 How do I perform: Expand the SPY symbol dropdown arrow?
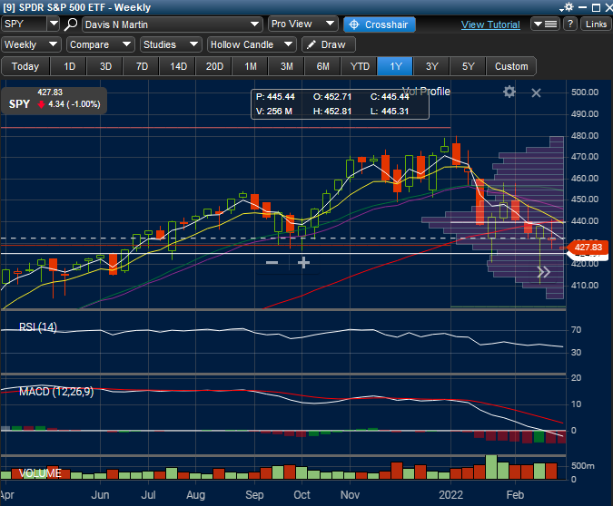[54, 24]
